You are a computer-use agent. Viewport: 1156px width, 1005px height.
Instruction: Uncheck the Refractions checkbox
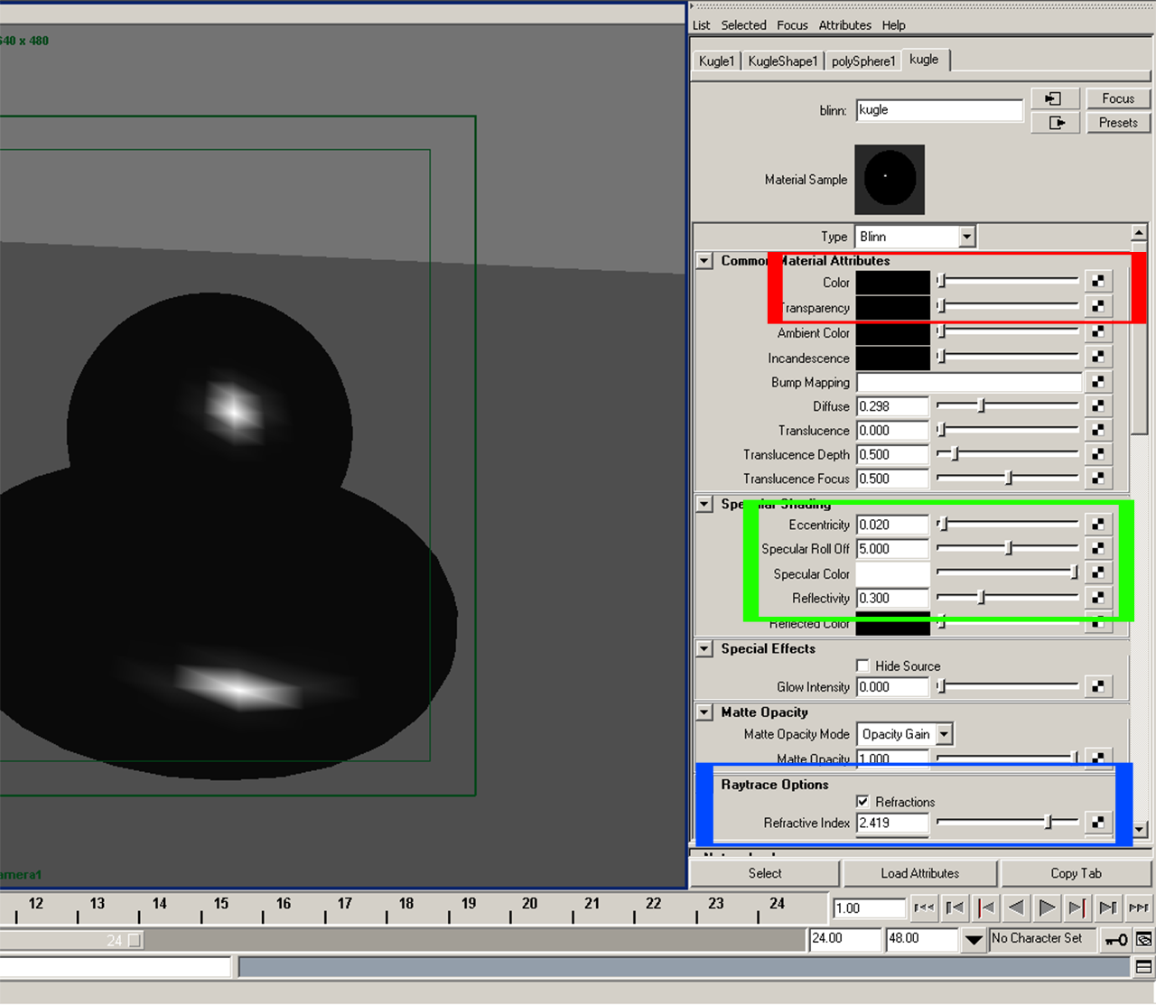pos(863,801)
